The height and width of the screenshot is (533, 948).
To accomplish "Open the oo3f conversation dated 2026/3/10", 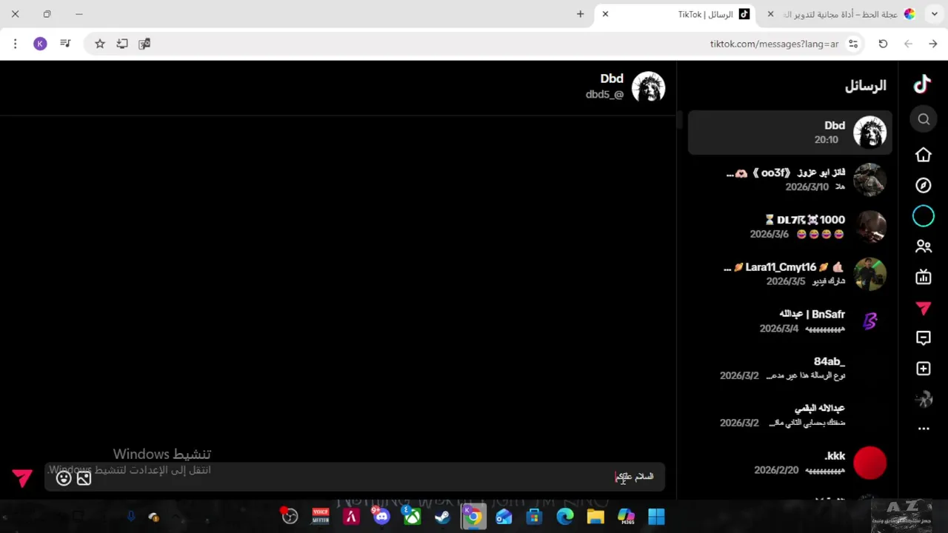I will point(790,179).
